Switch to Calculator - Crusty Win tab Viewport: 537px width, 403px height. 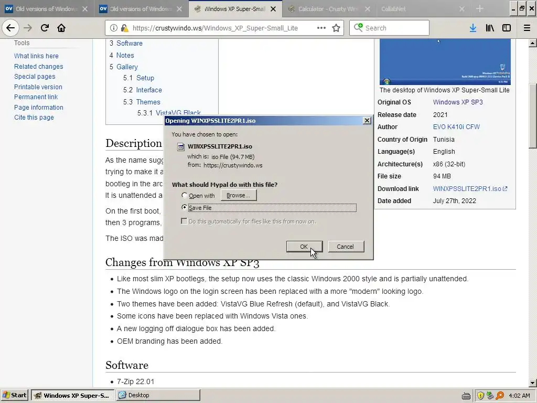pos(329,9)
